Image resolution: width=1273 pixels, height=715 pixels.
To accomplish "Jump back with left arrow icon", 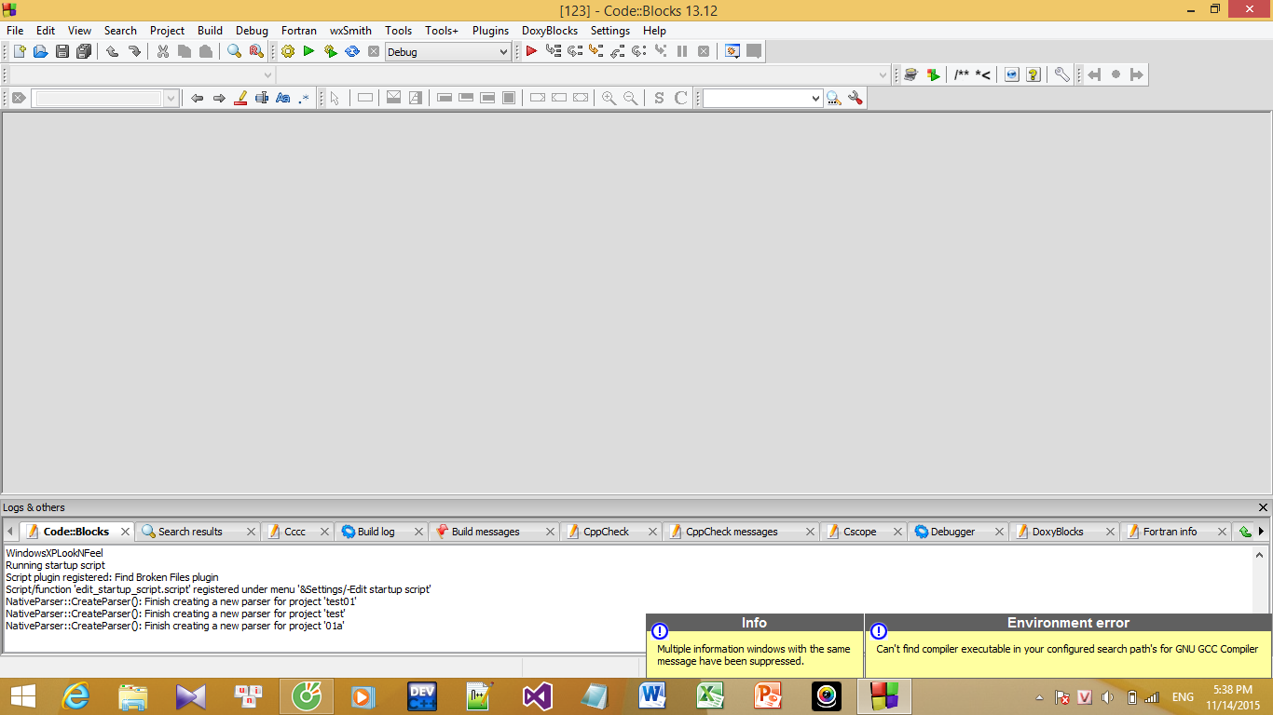I will click(x=197, y=98).
